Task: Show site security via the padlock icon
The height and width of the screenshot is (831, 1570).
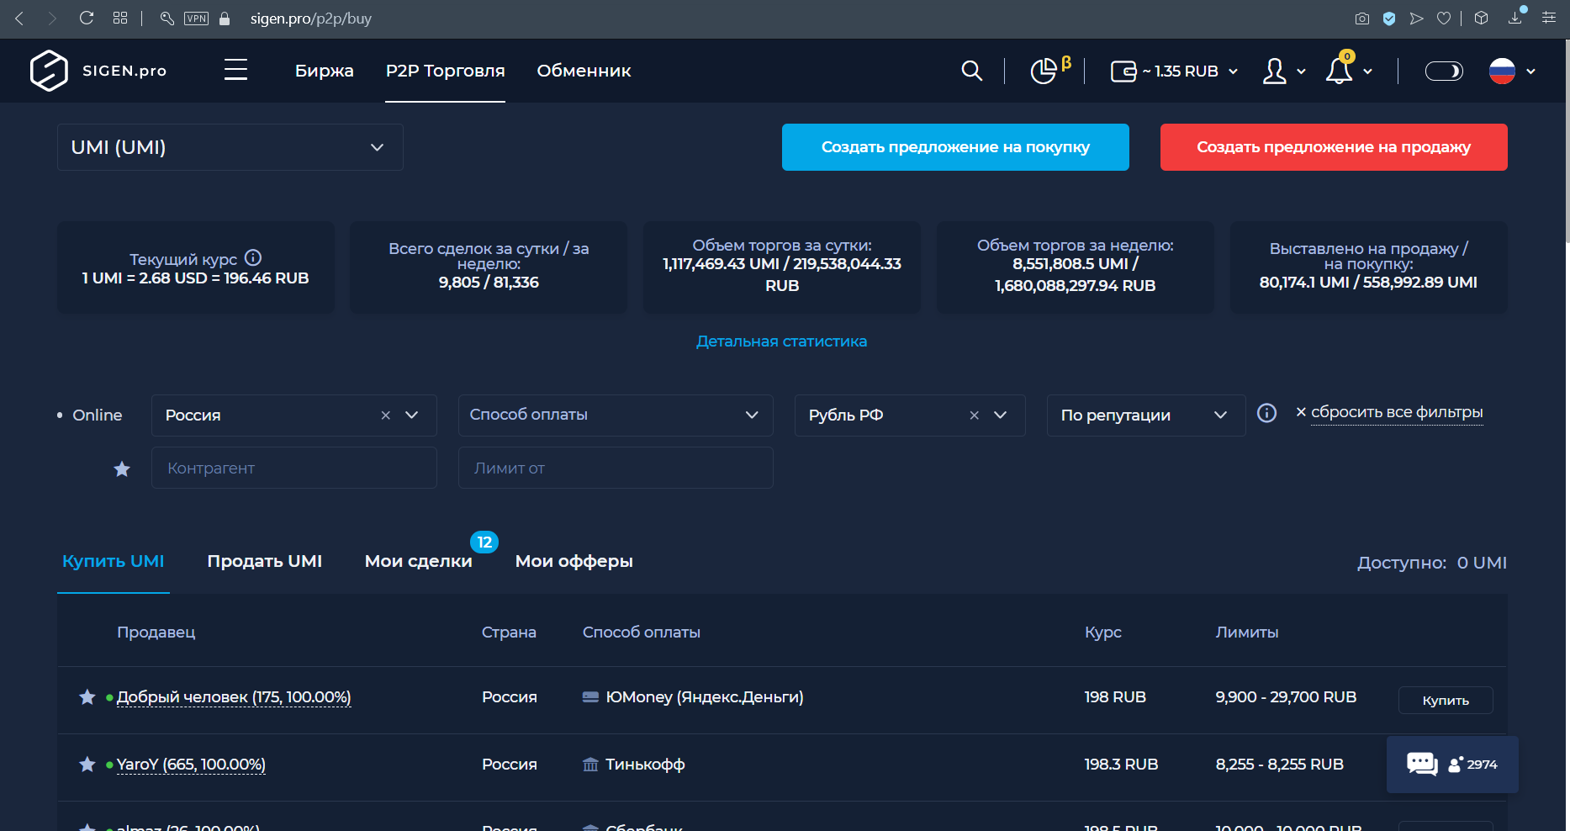Action: 225,19
